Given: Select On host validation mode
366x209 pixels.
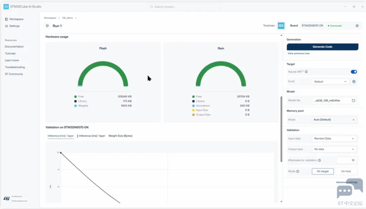Looking at the screenshot, I should pos(346,171).
